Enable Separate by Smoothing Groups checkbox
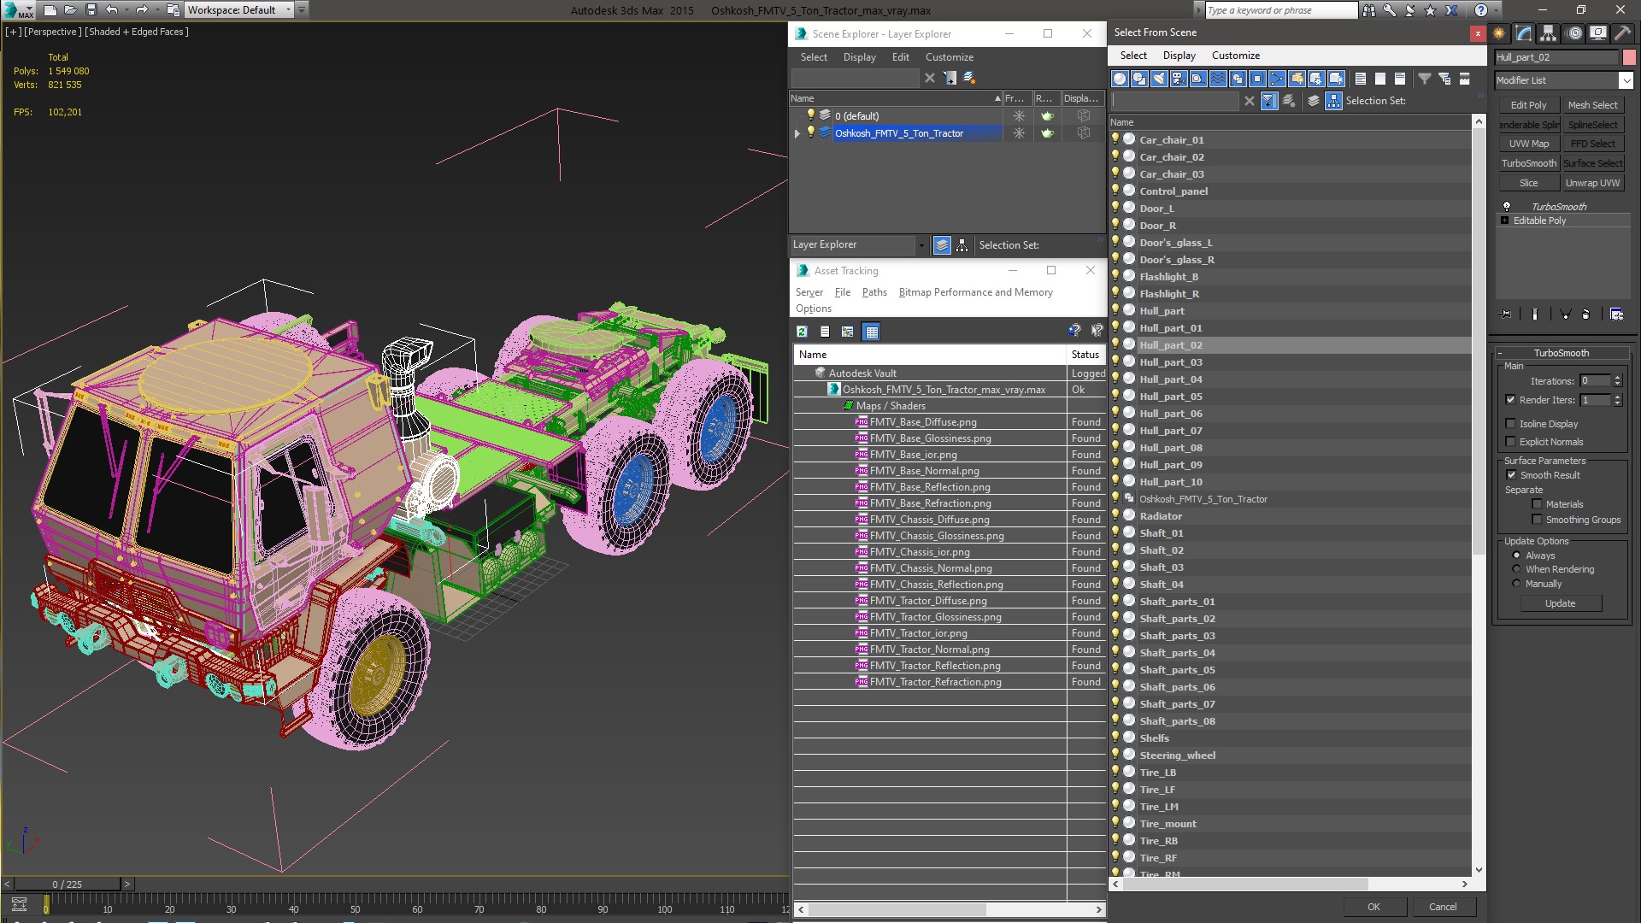This screenshot has height=923, width=1641. (1537, 520)
